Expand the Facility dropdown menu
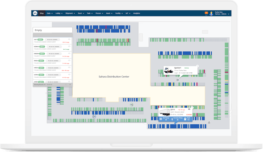Viewport: 263px width, 152px height. 119,13
